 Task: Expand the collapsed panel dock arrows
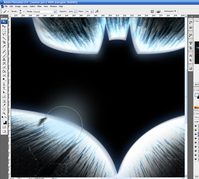(192, 16)
